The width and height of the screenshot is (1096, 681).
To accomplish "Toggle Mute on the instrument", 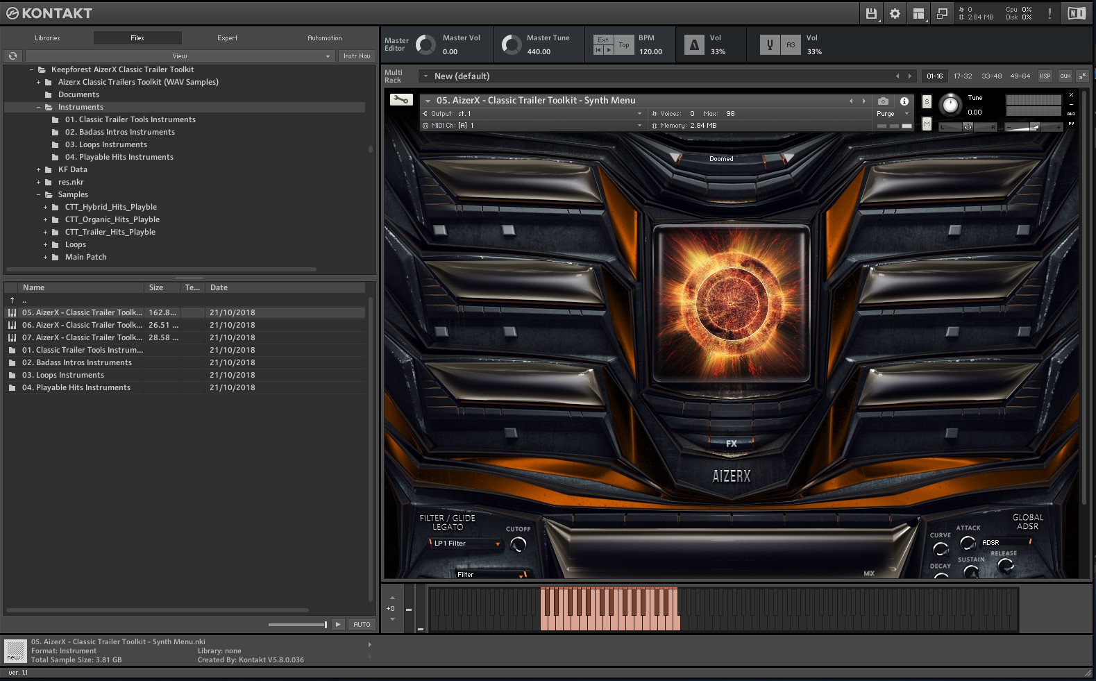I will click(x=927, y=124).
